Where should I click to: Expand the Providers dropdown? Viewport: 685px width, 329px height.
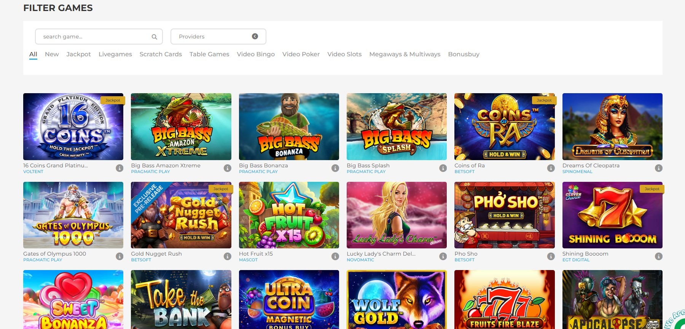pos(218,37)
